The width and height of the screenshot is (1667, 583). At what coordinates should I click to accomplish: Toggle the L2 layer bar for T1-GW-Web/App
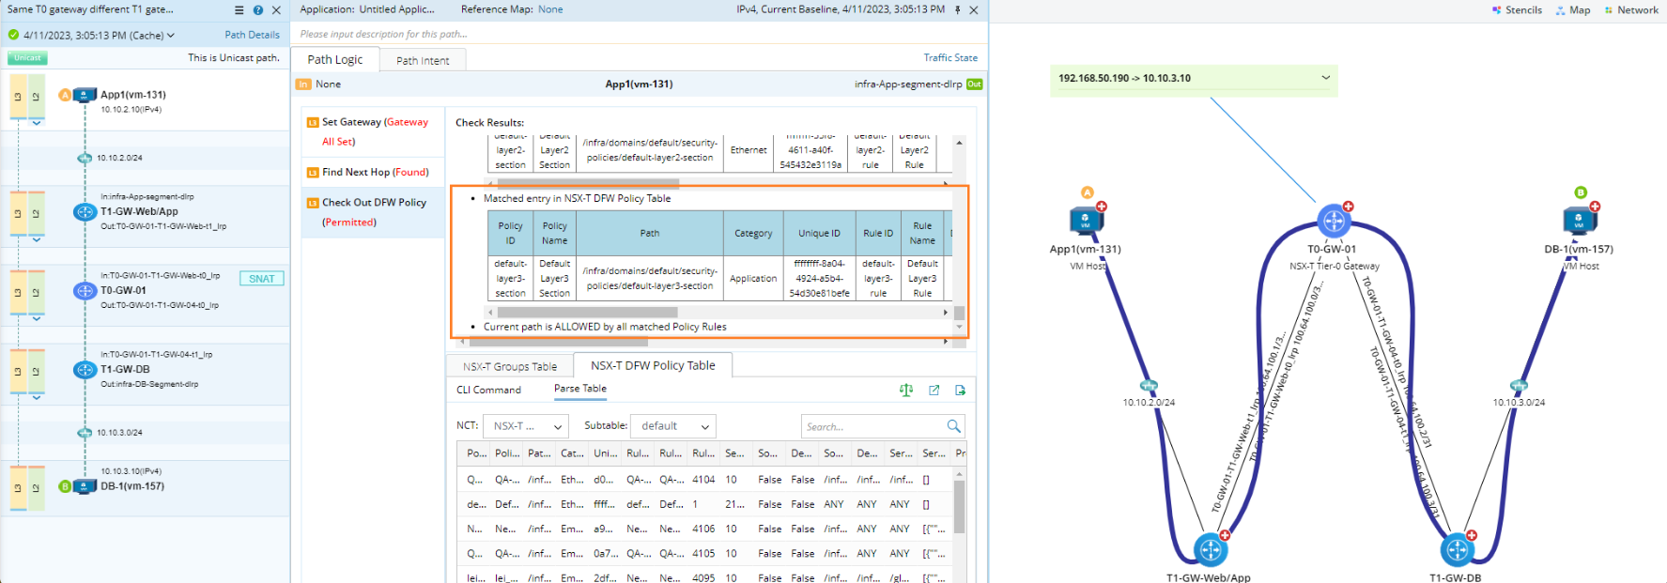coord(36,213)
